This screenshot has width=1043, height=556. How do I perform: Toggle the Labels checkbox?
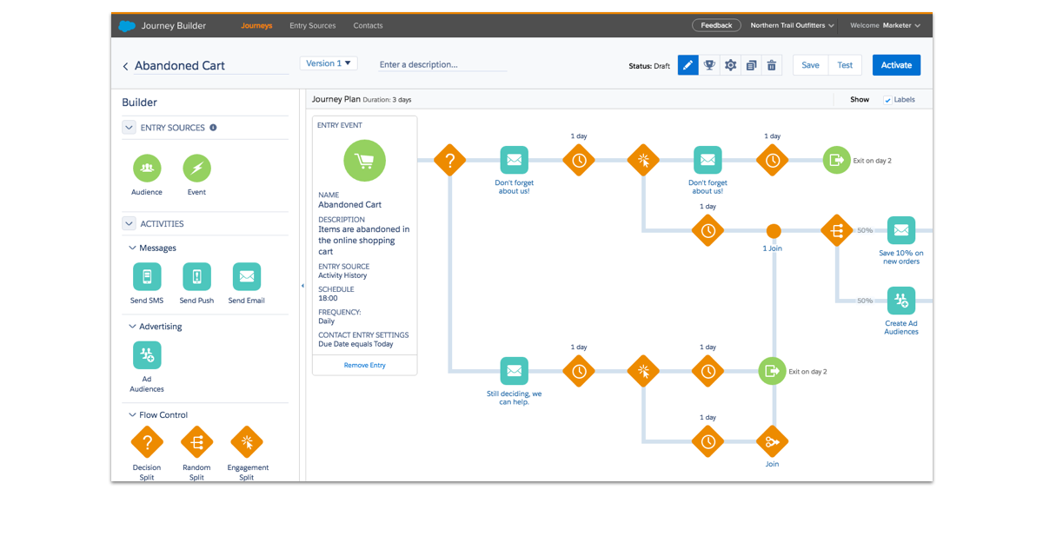(x=887, y=100)
